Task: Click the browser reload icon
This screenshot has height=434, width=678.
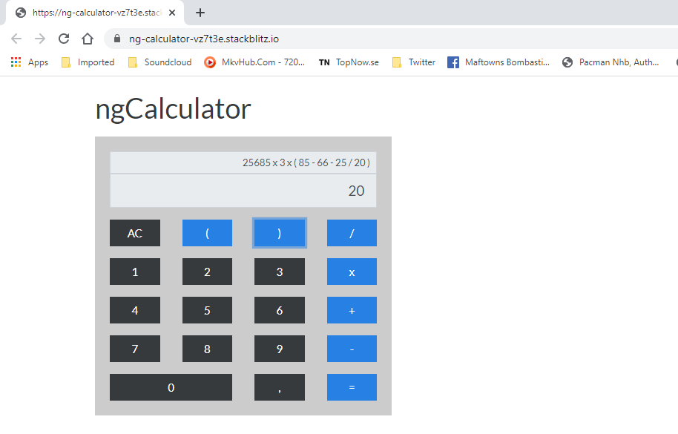Action: (63, 38)
